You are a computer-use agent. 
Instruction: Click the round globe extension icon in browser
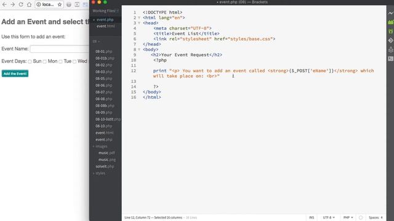(69, 4)
